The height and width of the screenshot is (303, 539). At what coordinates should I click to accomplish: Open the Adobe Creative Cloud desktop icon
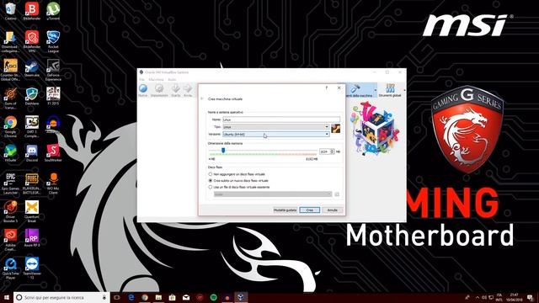pyautogui.click(x=10, y=240)
